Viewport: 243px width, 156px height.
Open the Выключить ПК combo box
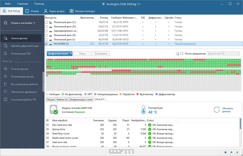(x=224, y=54)
